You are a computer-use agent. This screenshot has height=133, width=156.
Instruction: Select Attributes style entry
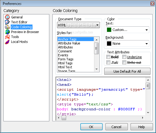pyautogui.click(x=76, y=47)
